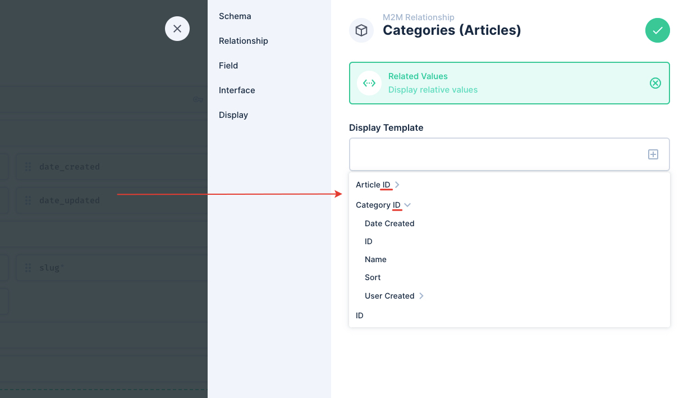Click the slug field in background

[112, 268]
